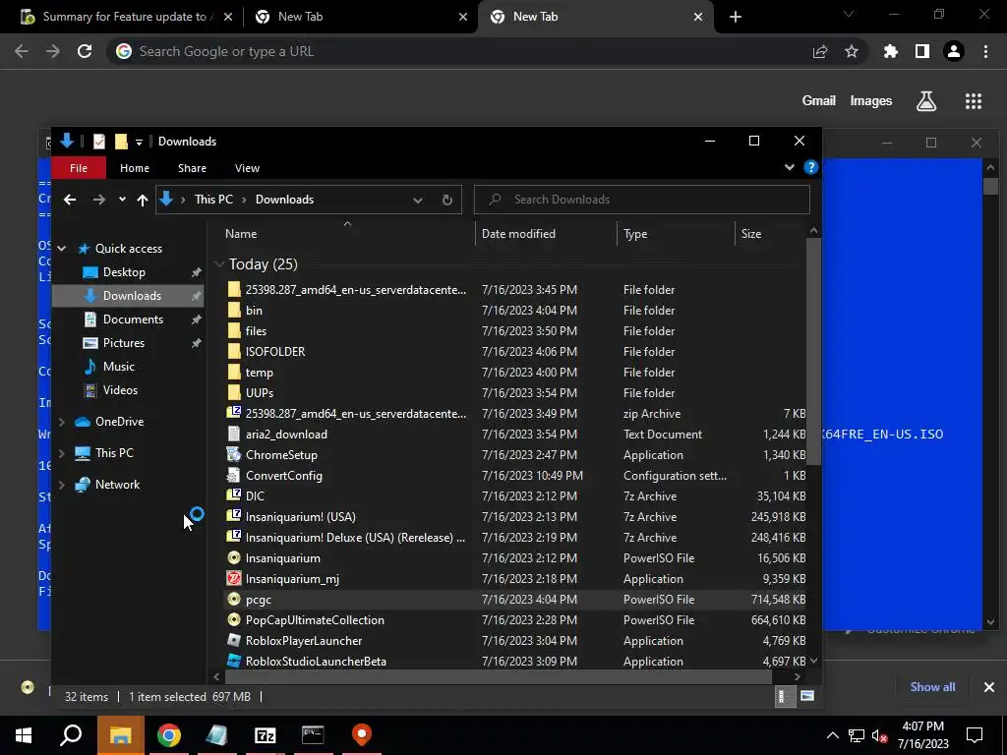The width and height of the screenshot is (1007, 755).
Task: Switch to large icons view layout
Action: coord(807,697)
